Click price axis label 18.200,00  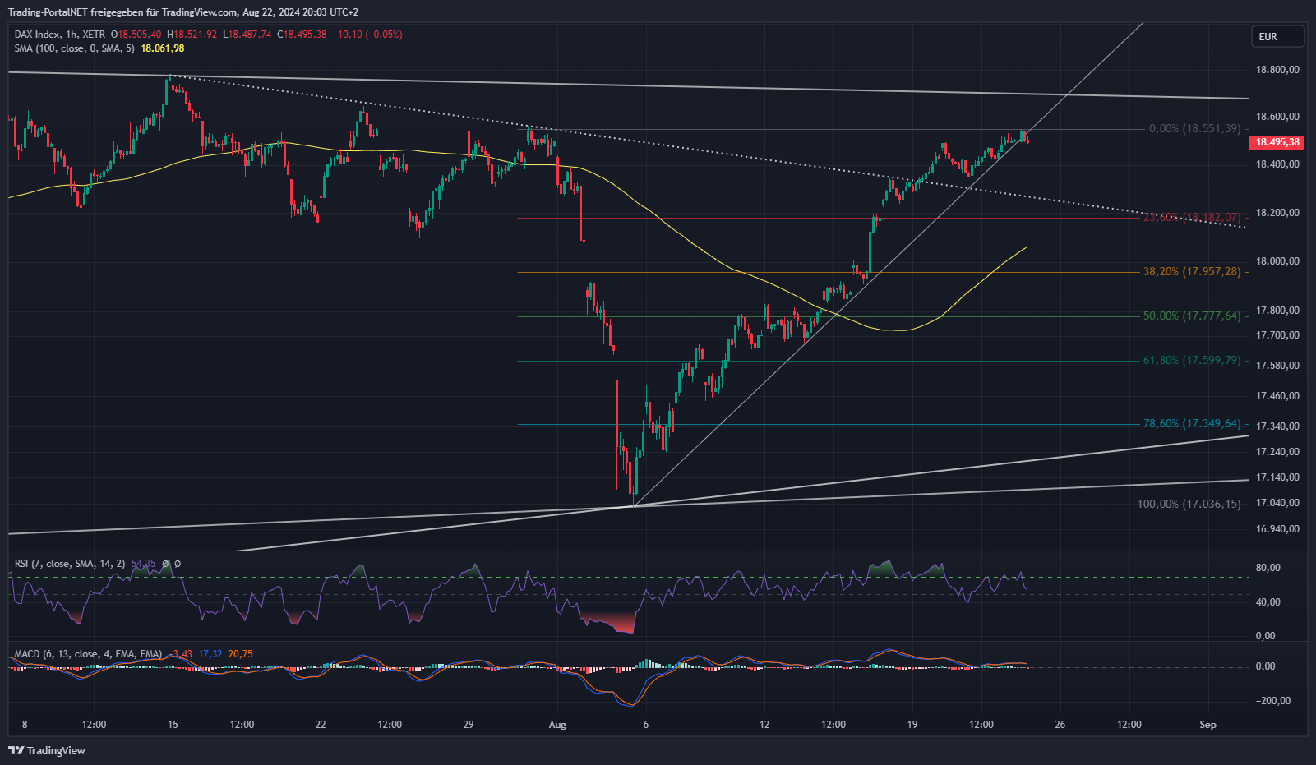[1277, 213]
